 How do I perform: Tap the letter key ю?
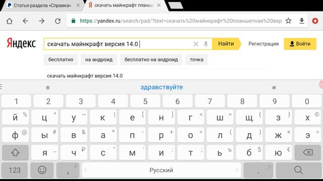pos(278,152)
